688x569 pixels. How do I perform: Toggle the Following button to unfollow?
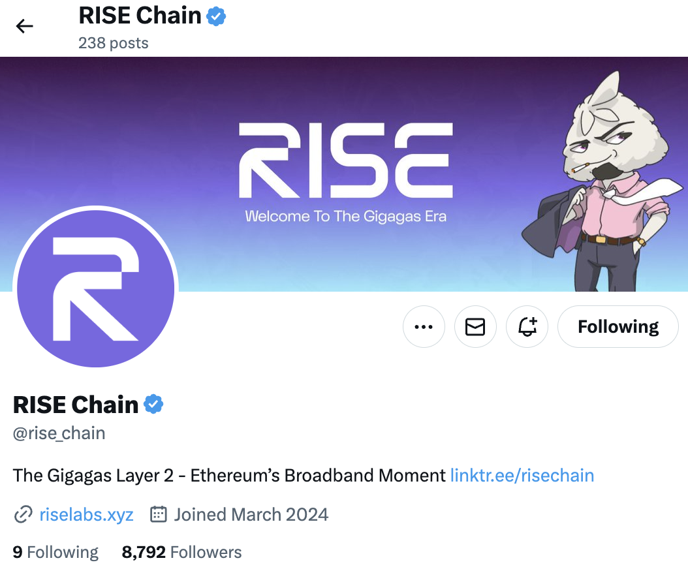coord(618,326)
